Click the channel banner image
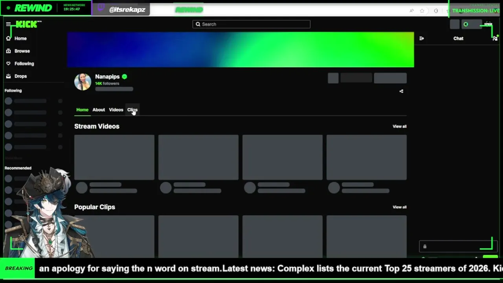 point(240,50)
